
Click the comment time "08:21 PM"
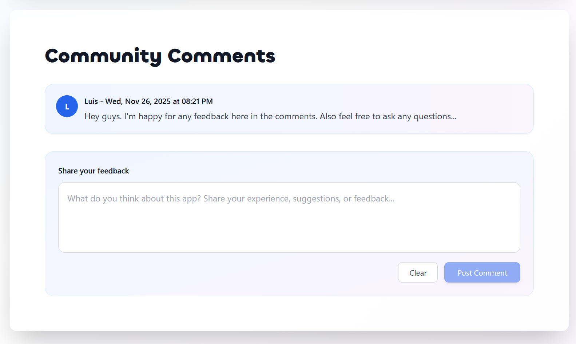[x=197, y=101]
